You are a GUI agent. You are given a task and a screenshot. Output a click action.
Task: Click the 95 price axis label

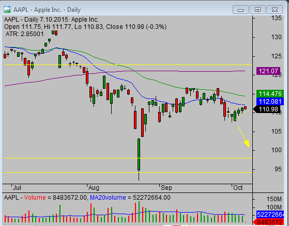[x=278, y=169]
